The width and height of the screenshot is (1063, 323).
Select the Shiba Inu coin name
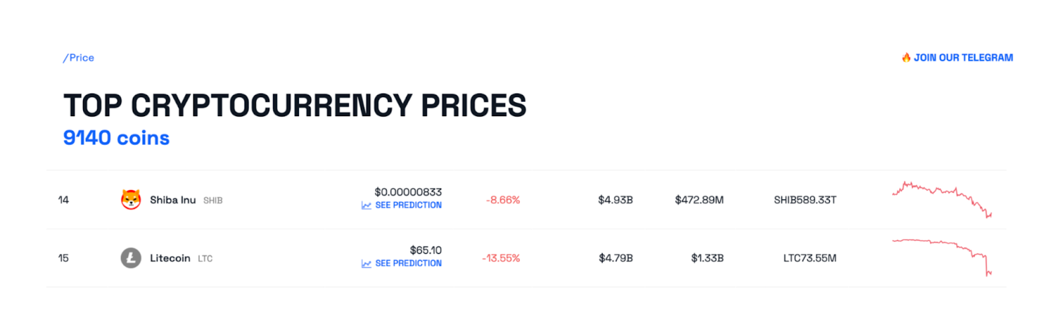[x=173, y=200]
